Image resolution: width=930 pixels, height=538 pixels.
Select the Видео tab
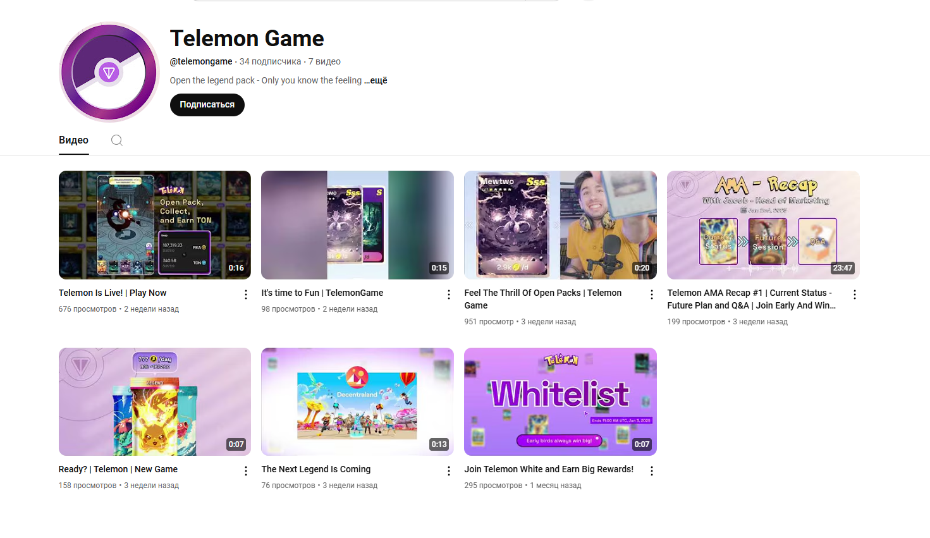pos(73,140)
